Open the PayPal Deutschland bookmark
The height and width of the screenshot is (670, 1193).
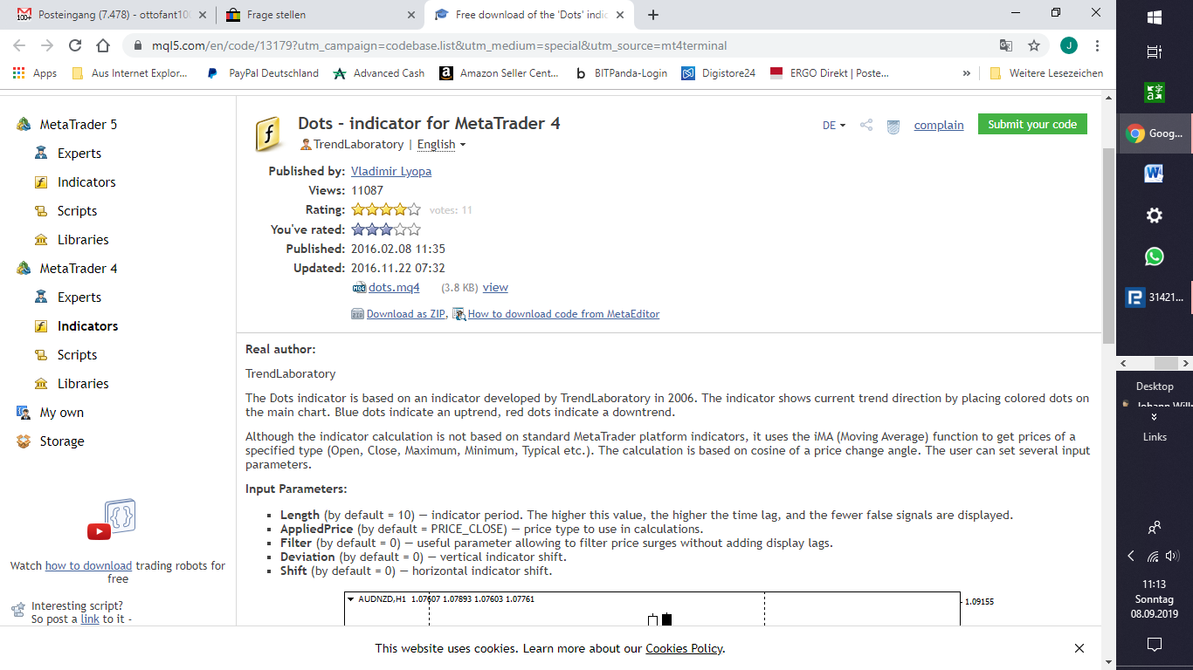(x=263, y=73)
